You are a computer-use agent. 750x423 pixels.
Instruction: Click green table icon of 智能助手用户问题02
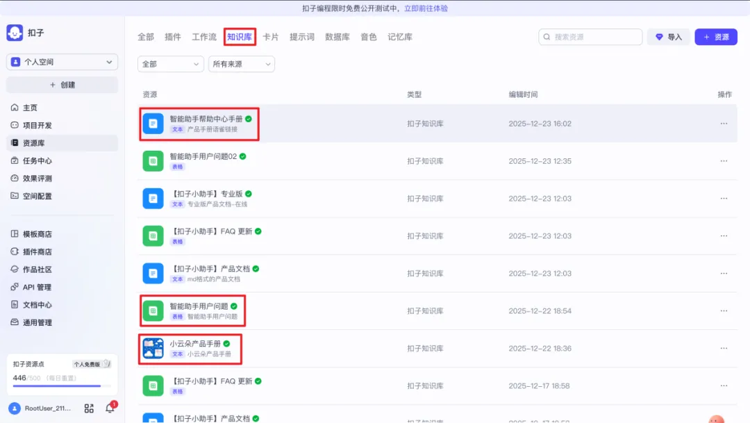tap(153, 161)
